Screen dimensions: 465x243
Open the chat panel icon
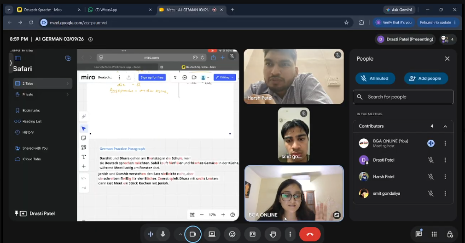(419, 234)
